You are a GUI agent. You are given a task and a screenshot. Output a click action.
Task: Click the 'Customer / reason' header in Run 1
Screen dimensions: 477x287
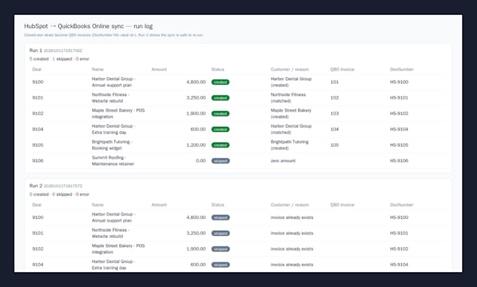[x=290, y=69]
